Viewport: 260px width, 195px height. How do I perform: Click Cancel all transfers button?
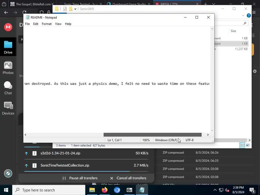coord(128,178)
